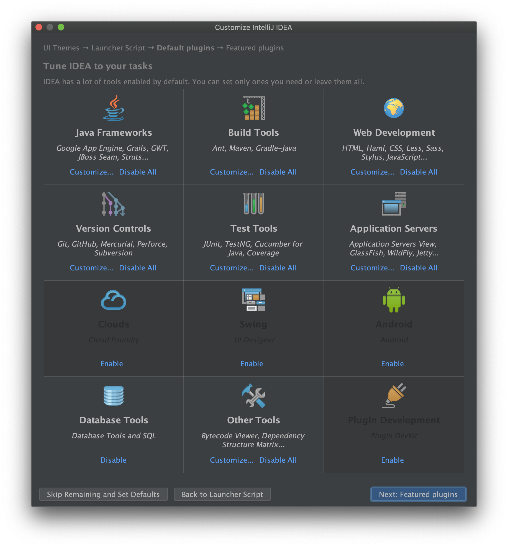Click the Build Tools heading
508x548 pixels.
point(253,133)
